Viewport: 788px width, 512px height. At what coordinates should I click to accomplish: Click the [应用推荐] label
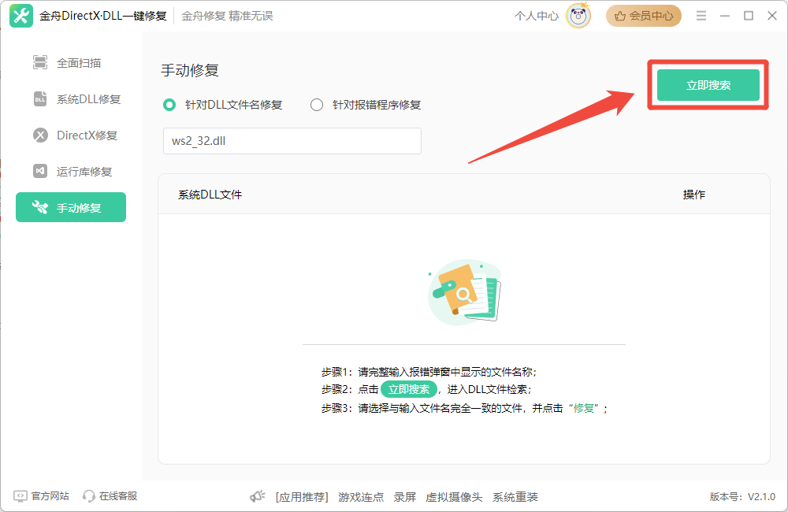tap(302, 497)
